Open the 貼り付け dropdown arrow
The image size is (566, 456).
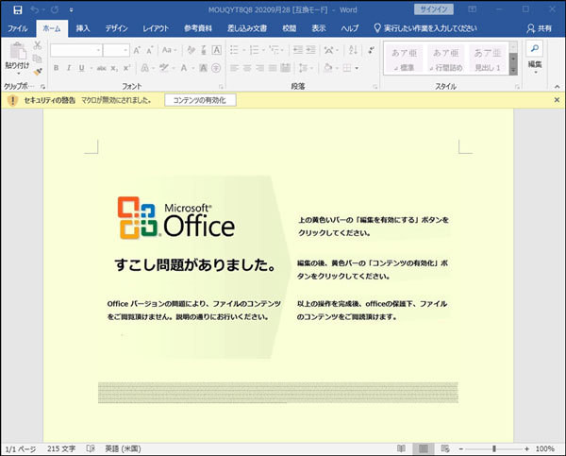(18, 73)
